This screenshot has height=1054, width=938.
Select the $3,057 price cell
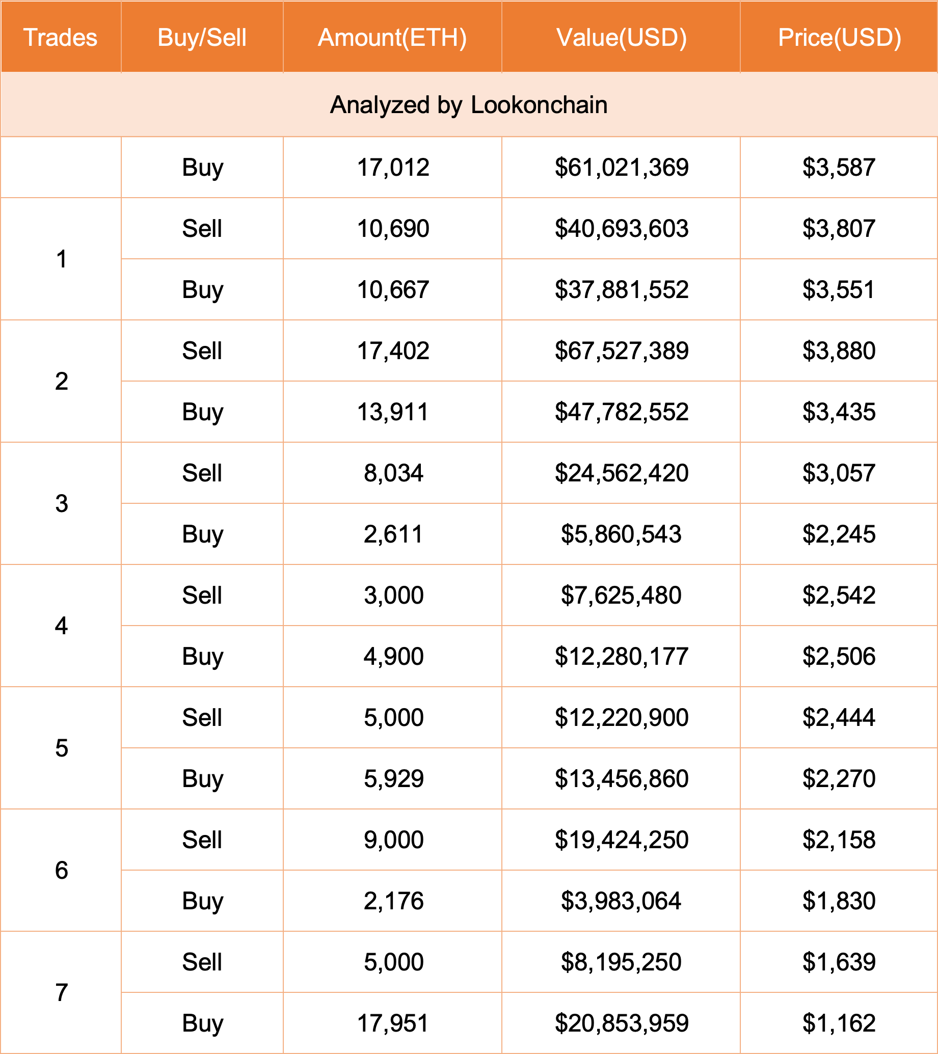pos(839,473)
